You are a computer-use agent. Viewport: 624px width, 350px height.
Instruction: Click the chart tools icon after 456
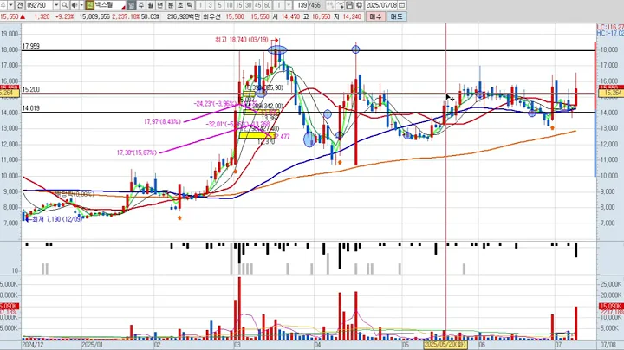coord(330,5)
